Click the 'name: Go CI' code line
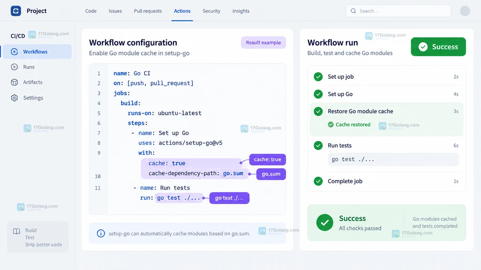The image size is (481, 270). point(132,74)
